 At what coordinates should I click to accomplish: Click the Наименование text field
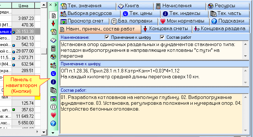[x=151, y=50]
